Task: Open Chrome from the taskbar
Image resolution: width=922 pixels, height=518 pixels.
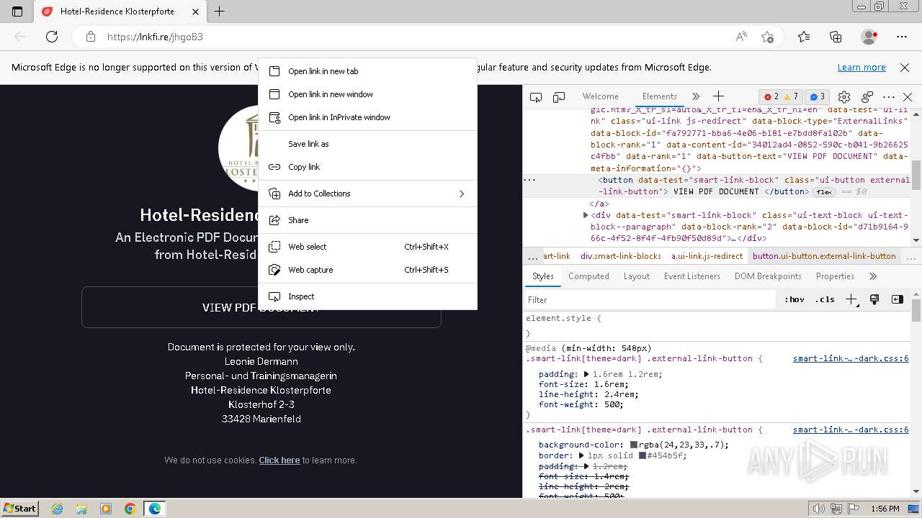Action: pyautogui.click(x=130, y=509)
